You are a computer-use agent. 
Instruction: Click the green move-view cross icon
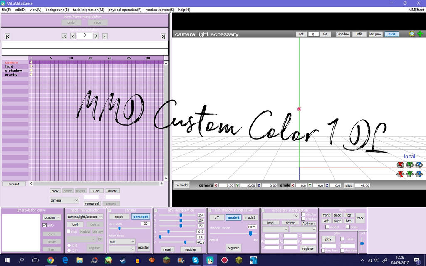click(420, 34)
